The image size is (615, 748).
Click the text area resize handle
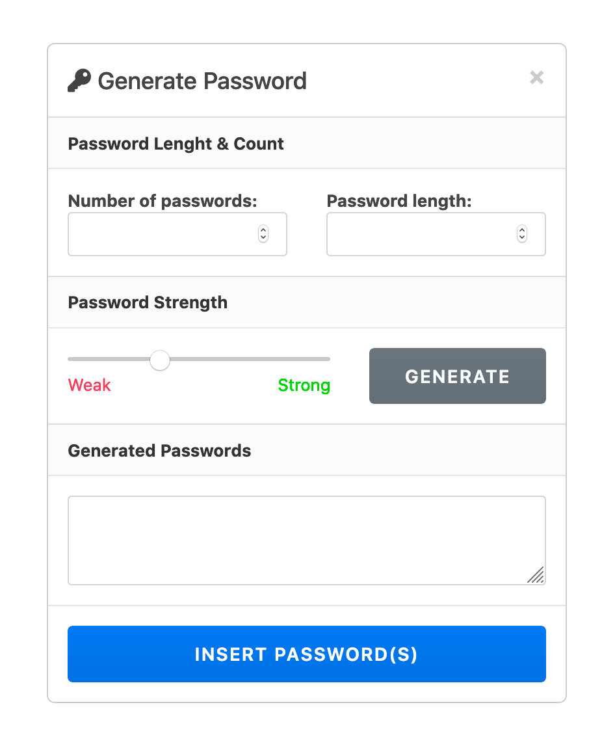tap(536, 576)
